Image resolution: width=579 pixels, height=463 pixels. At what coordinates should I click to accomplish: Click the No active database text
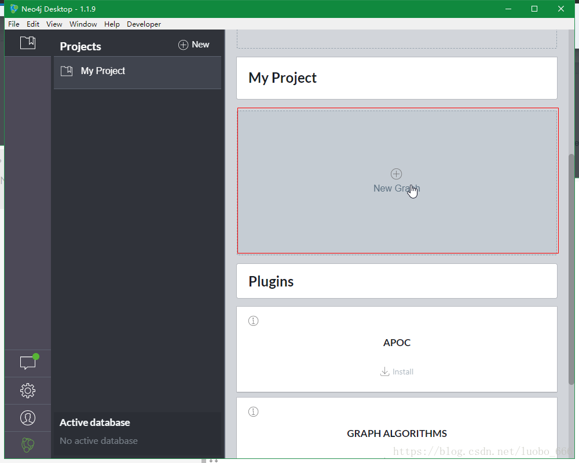coord(98,441)
